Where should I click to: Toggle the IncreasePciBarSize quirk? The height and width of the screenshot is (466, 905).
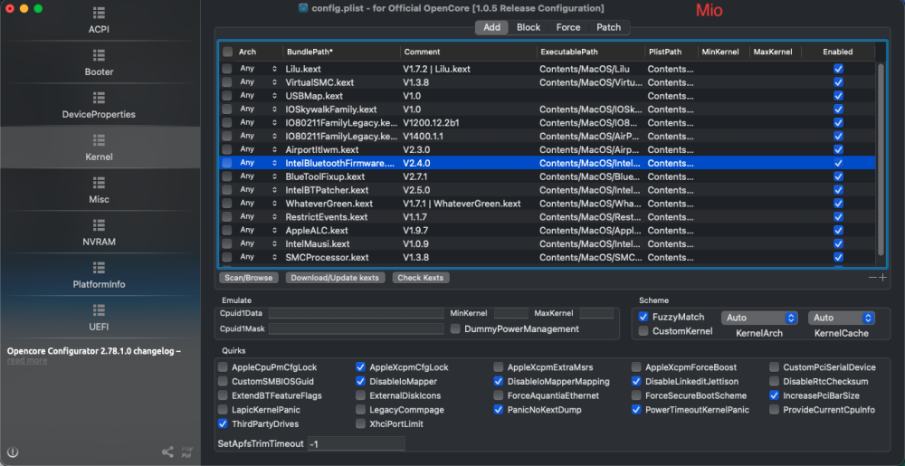[x=774, y=395]
